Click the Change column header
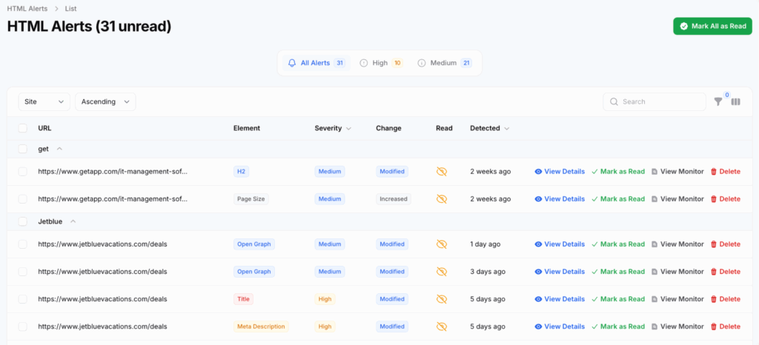Screen dimensions: 759x345 tap(388, 129)
